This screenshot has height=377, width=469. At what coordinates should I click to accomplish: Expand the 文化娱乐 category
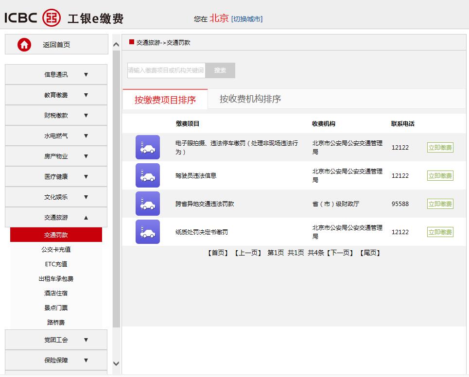[x=56, y=197]
